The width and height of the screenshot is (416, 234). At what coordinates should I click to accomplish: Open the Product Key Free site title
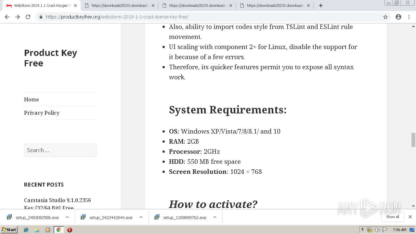tap(50, 58)
